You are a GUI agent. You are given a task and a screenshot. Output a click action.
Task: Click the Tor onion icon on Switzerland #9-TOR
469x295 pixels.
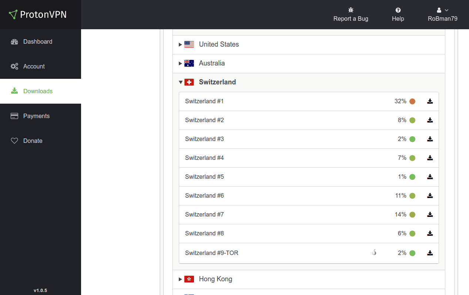coord(374,253)
